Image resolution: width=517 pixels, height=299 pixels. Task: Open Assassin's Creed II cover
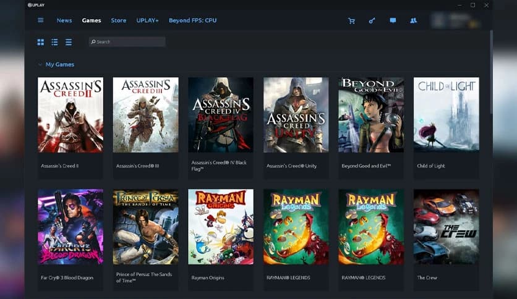pyautogui.click(x=70, y=115)
